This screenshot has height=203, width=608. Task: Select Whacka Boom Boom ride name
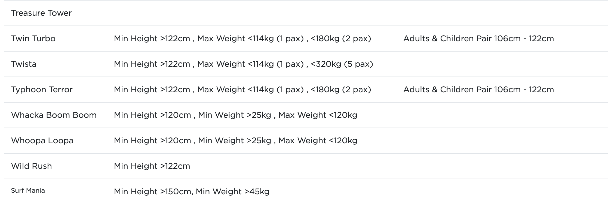click(54, 115)
